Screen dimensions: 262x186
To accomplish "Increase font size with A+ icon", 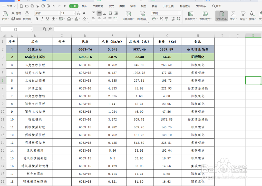I will click(x=79, y=13).
